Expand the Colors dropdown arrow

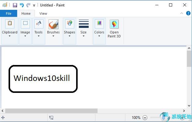tap(99, 36)
